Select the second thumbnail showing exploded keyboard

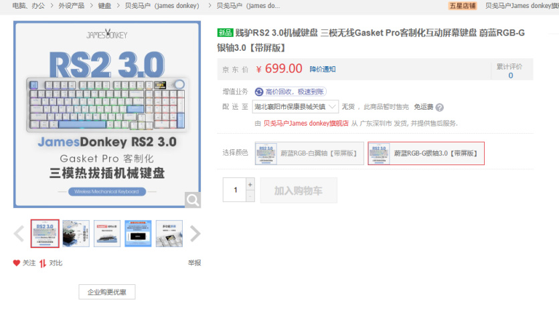point(76,233)
